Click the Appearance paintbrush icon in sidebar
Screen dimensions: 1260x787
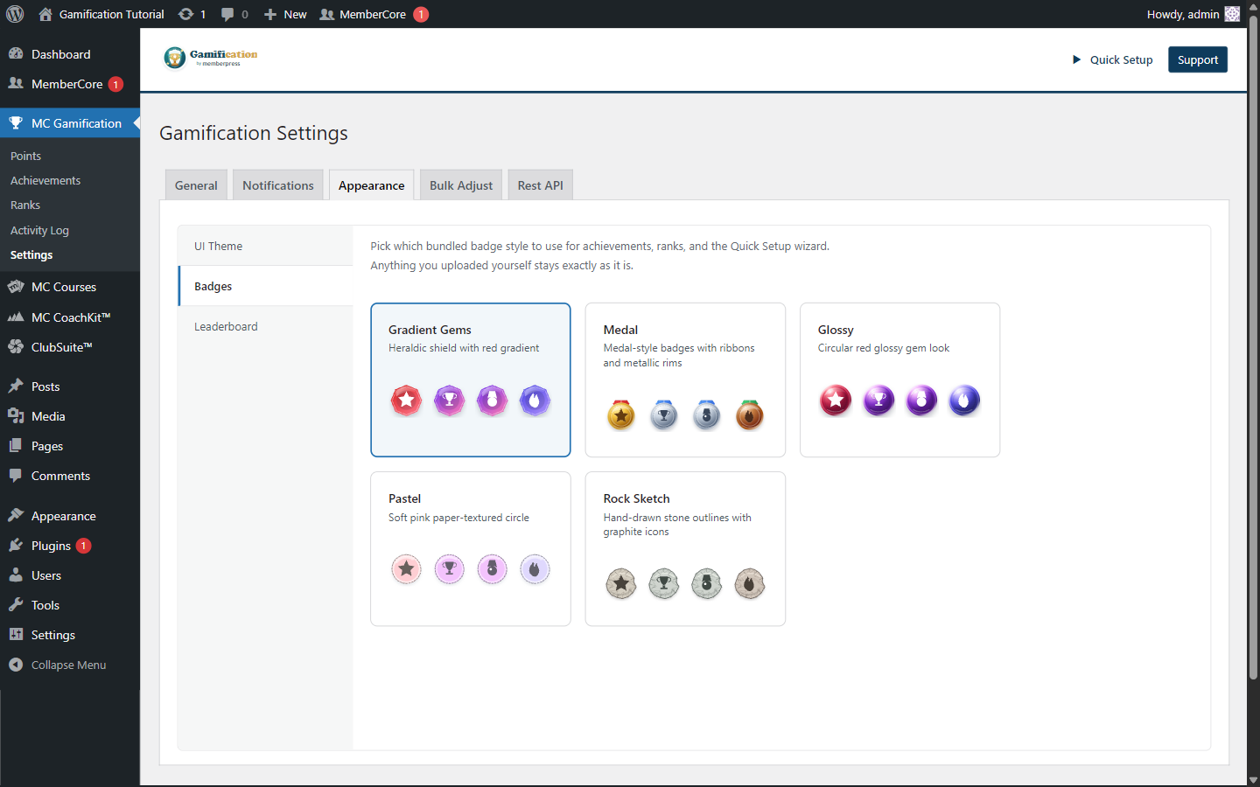16,516
